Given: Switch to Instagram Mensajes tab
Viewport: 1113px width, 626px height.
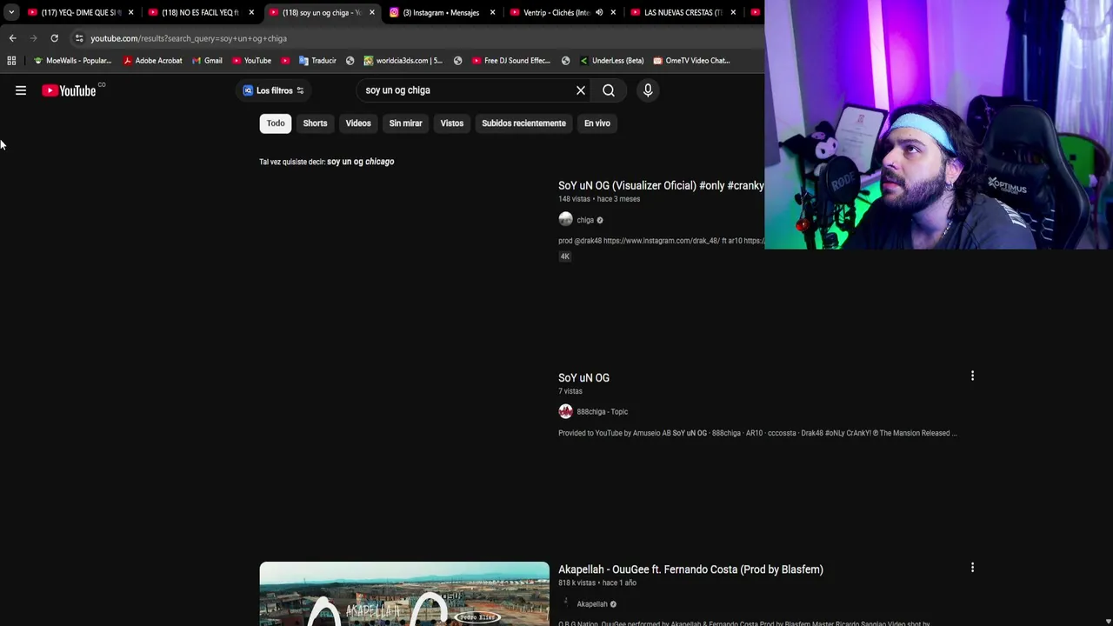Looking at the screenshot, I should (441, 12).
